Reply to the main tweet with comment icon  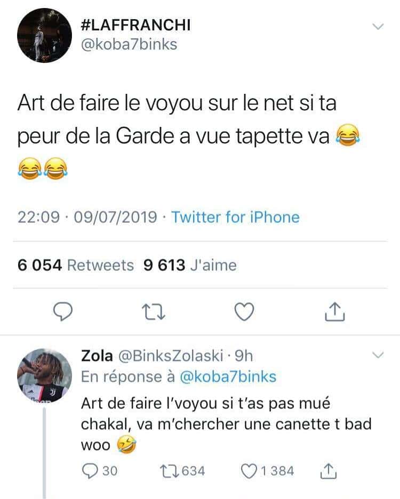(x=63, y=311)
